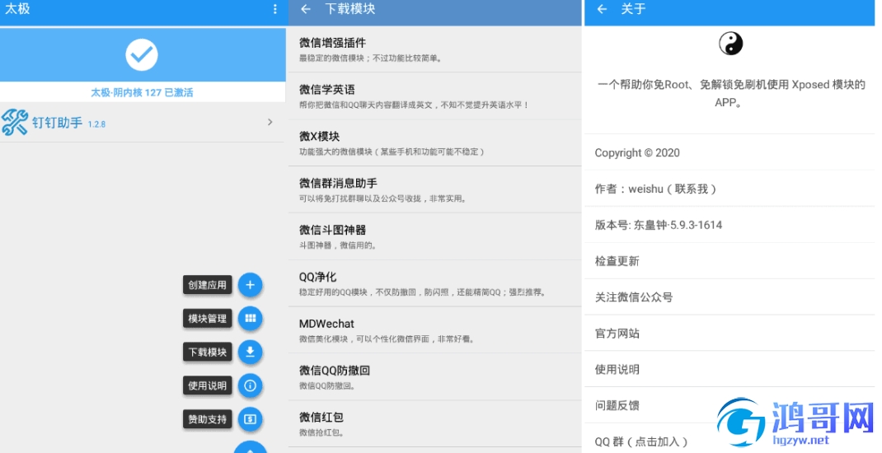Click the 创建应用 label
This screenshot has width=882, height=453.
coord(207,285)
